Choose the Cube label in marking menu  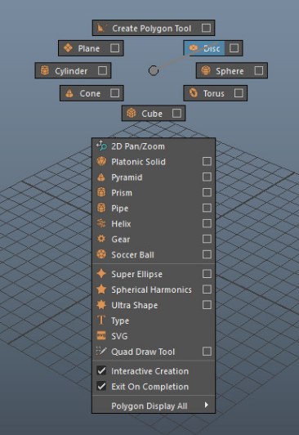[152, 114]
